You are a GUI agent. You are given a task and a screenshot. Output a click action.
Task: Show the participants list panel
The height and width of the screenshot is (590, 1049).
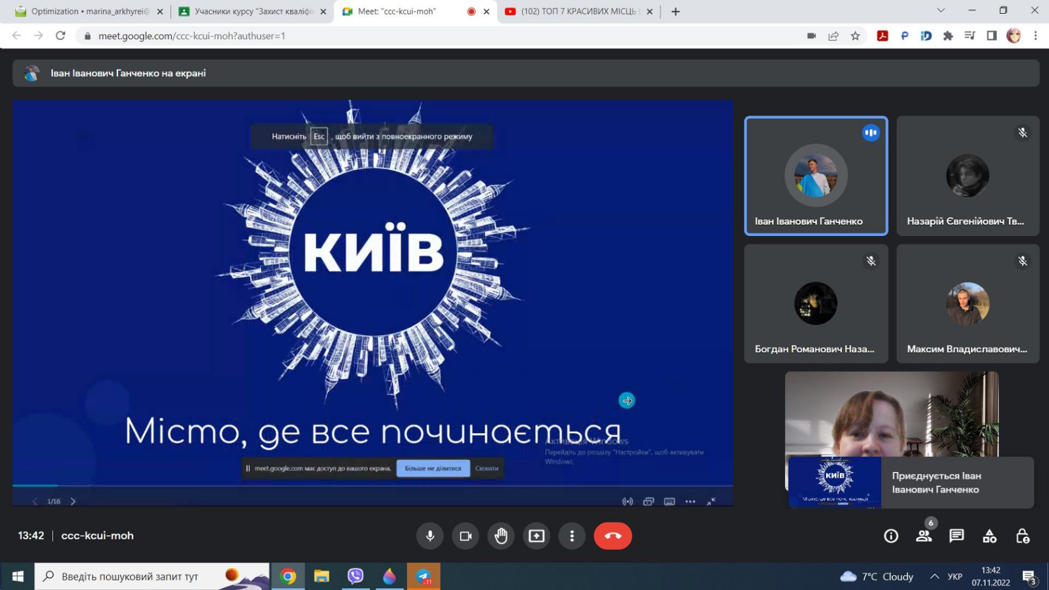[924, 536]
